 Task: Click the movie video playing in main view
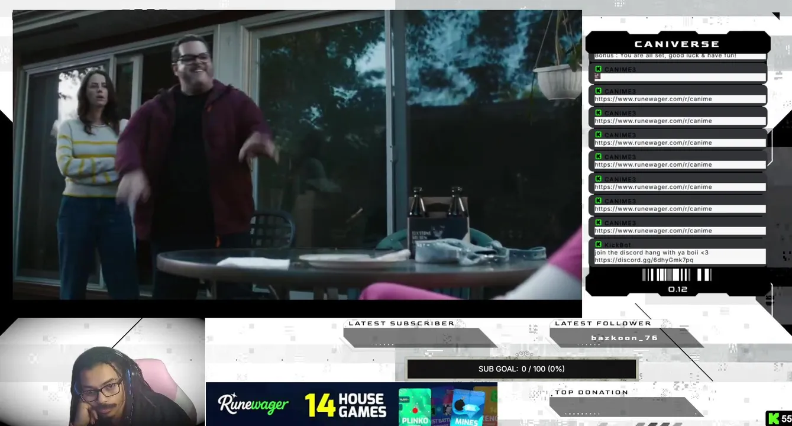(297, 155)
